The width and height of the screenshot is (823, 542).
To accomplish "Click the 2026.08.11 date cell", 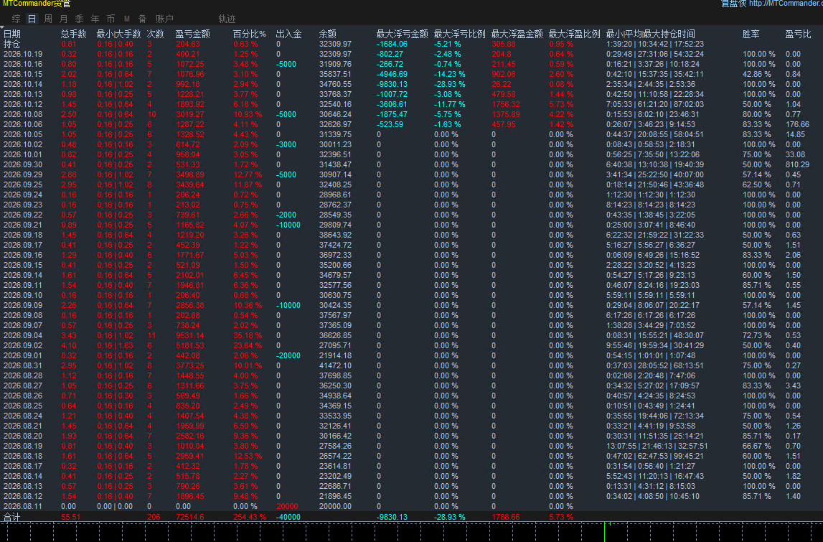I will click(23, 506).
